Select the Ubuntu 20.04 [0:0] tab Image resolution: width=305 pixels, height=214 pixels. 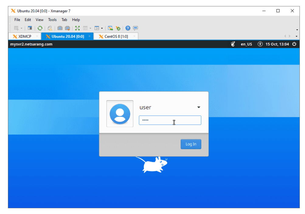68,36
